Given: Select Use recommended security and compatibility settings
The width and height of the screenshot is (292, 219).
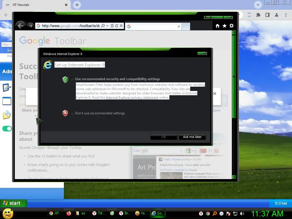Looking at the screenshot, I should [x=72, y=79].
